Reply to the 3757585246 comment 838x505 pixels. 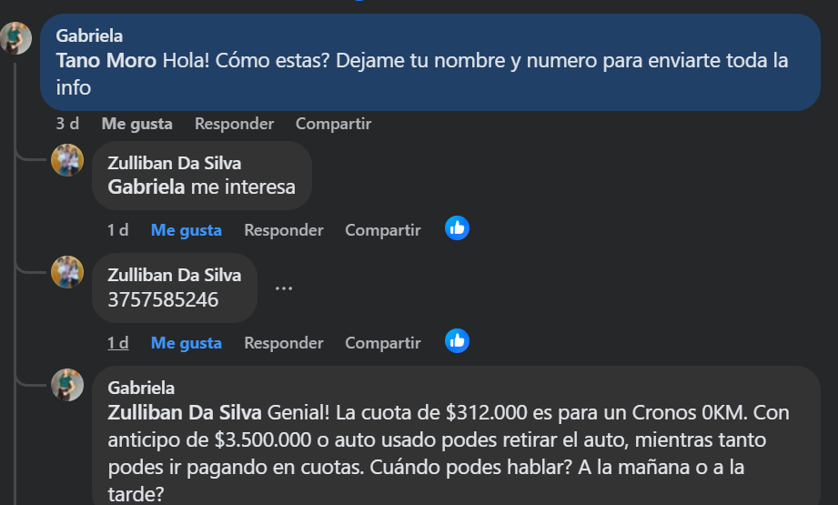tap(283, 343)
